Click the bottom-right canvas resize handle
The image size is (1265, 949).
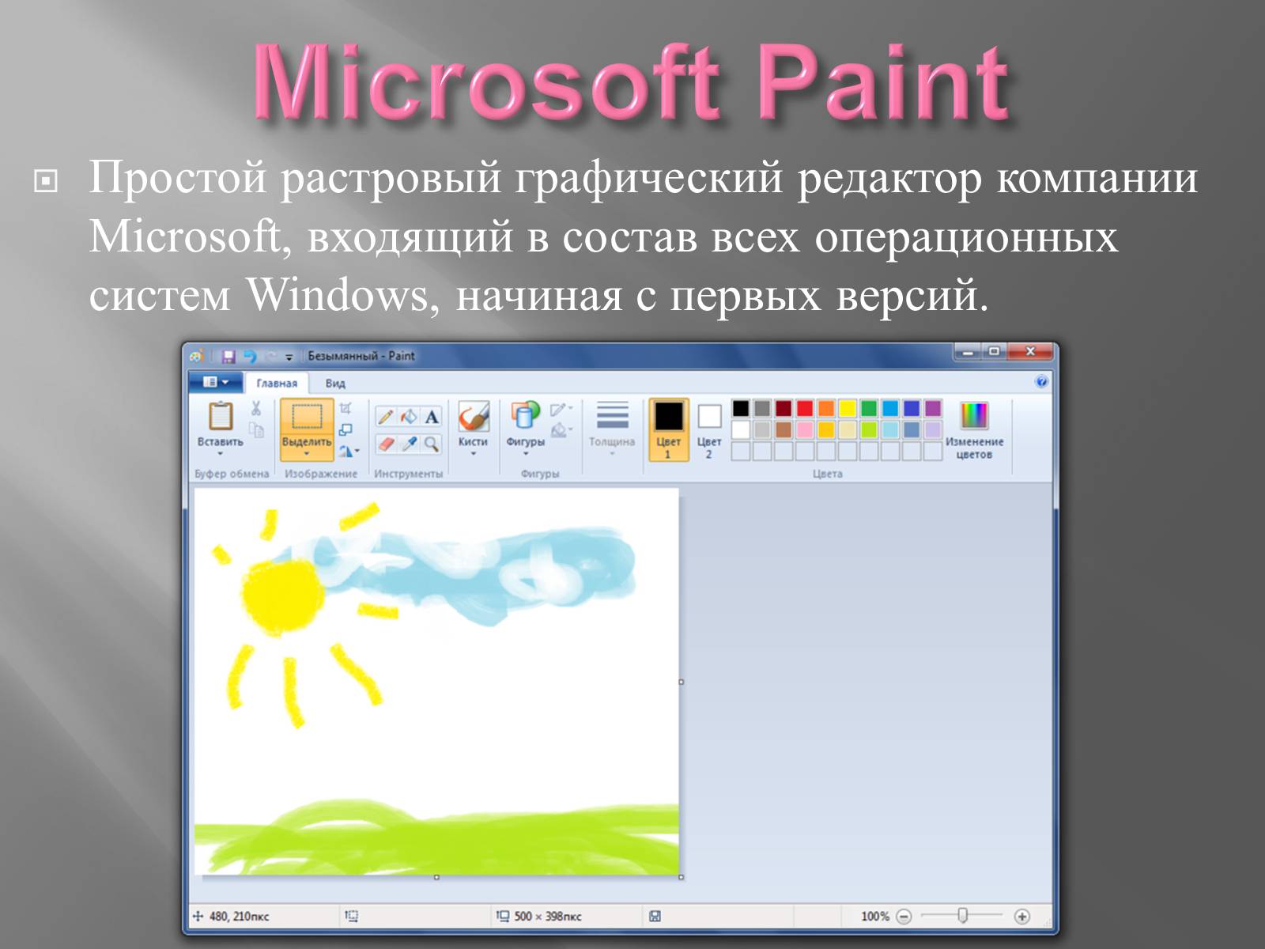click(681, 877)
